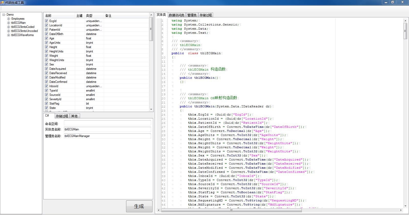Screen dimensions: 409x215
Task: Toggle the EcgId column checkbox
Action: [x=46, y=21]
